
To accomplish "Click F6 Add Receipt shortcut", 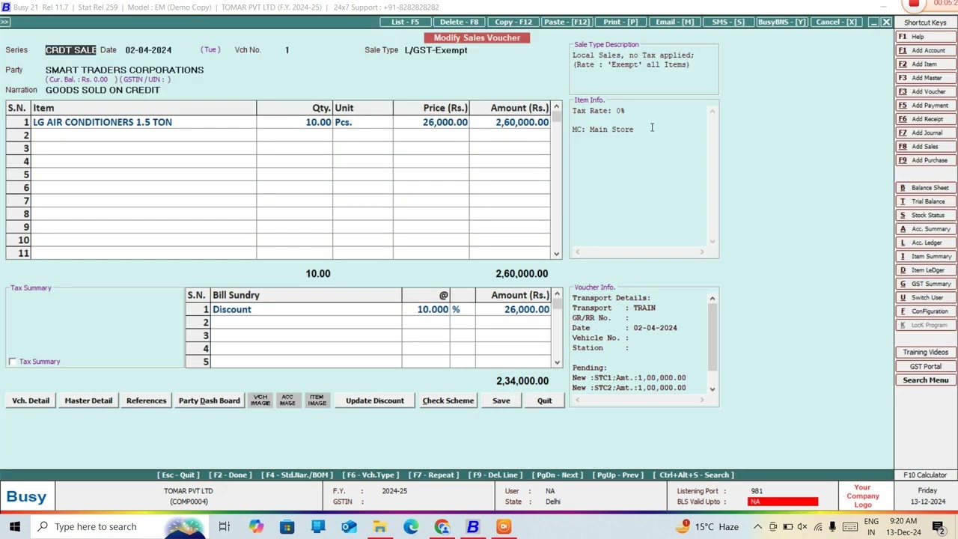I will click(x=925, y=119).
